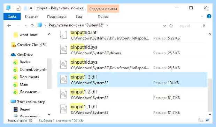
Task: Click the xinput1_3.dll file icon
Action: tap(64, 79)
